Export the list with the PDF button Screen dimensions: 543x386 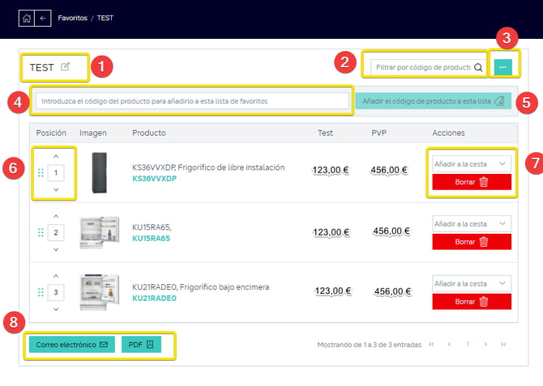coord(141,344)
